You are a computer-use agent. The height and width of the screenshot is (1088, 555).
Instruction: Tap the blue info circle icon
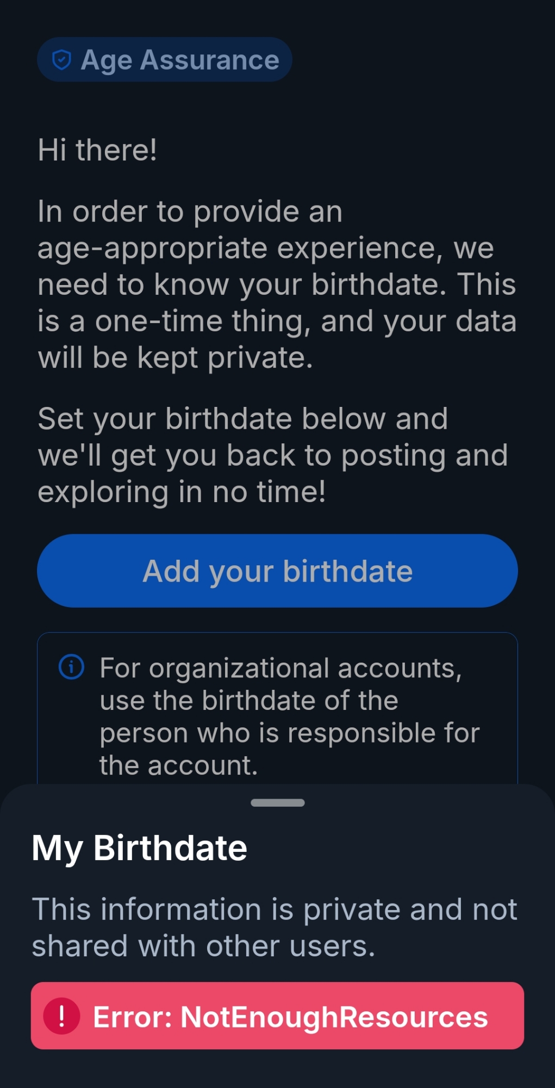pyautogui.click(x=71, y=667)
